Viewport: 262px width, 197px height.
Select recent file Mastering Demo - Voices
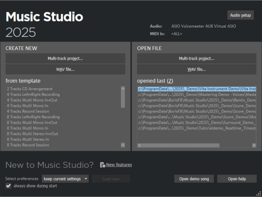197,94
